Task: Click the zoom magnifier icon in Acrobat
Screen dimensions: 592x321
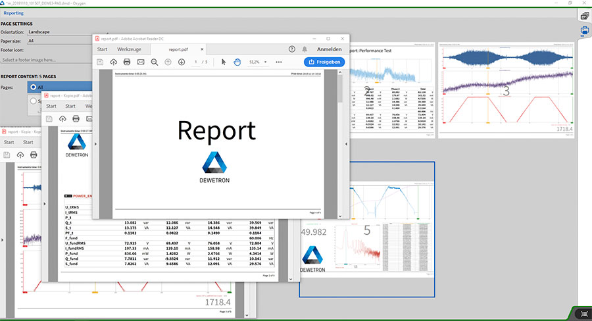Action: pos(154,62)
